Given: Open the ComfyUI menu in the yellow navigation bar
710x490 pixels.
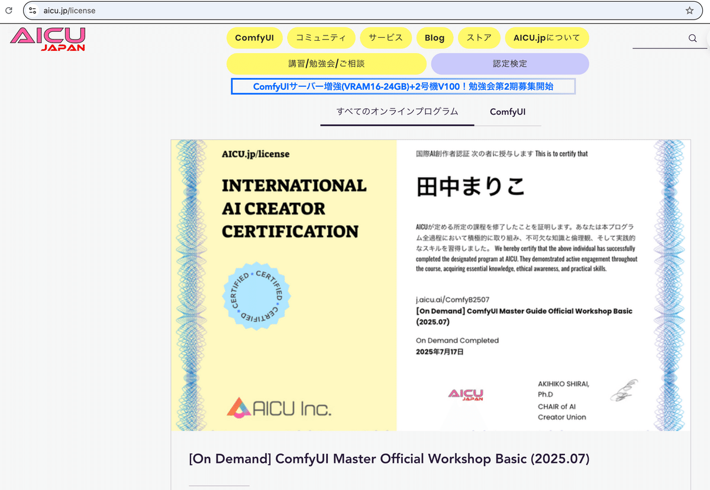Looking at the screenshot, I should [x=254, y=38].
